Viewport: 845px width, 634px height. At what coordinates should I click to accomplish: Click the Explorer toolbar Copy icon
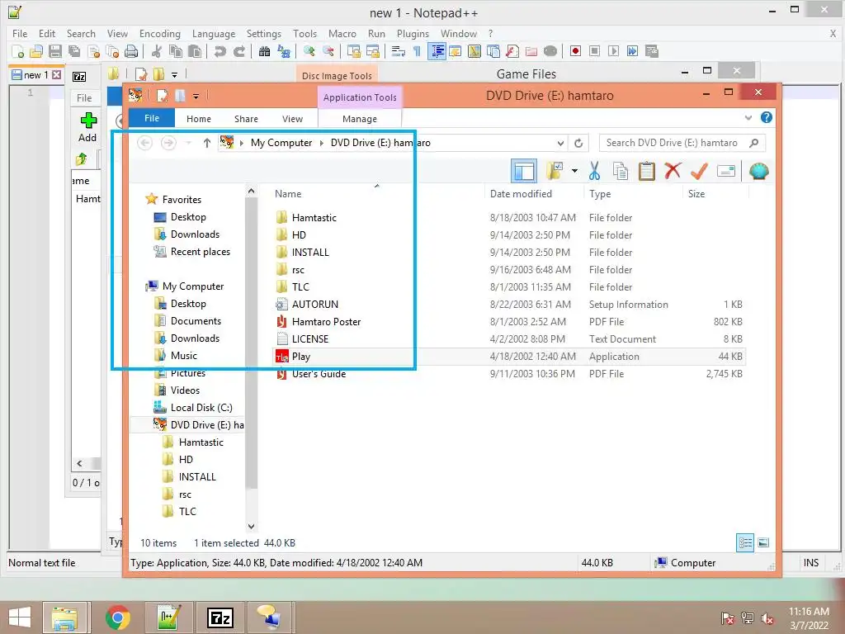click(x=621, y=172)
